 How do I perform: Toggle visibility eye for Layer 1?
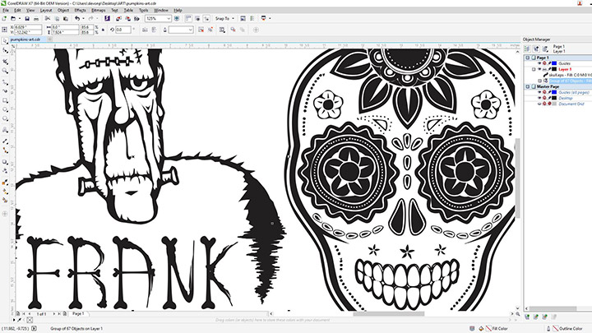point(539,69)
